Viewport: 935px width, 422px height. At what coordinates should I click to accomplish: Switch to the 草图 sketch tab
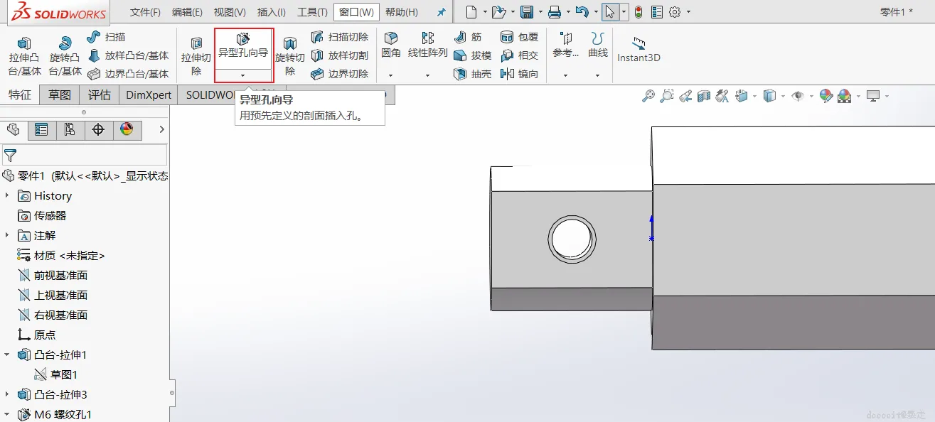(60, 95)
